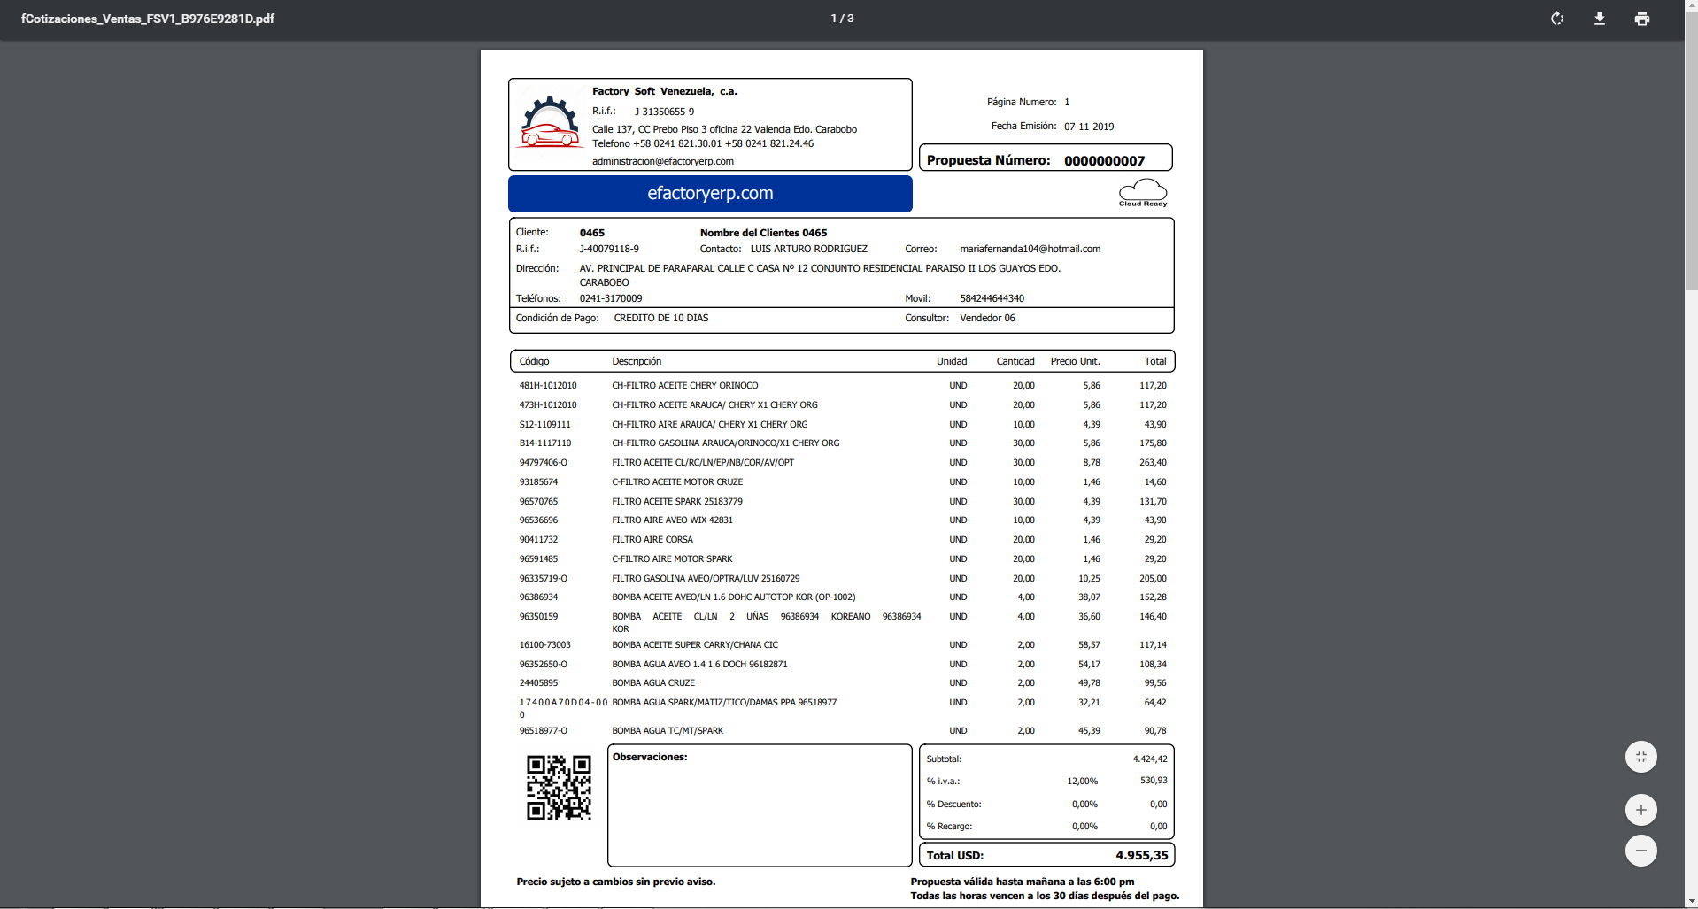Screen dimensions: 1698x909
Task: Click item code 96350159
Action: coord(538,617)
